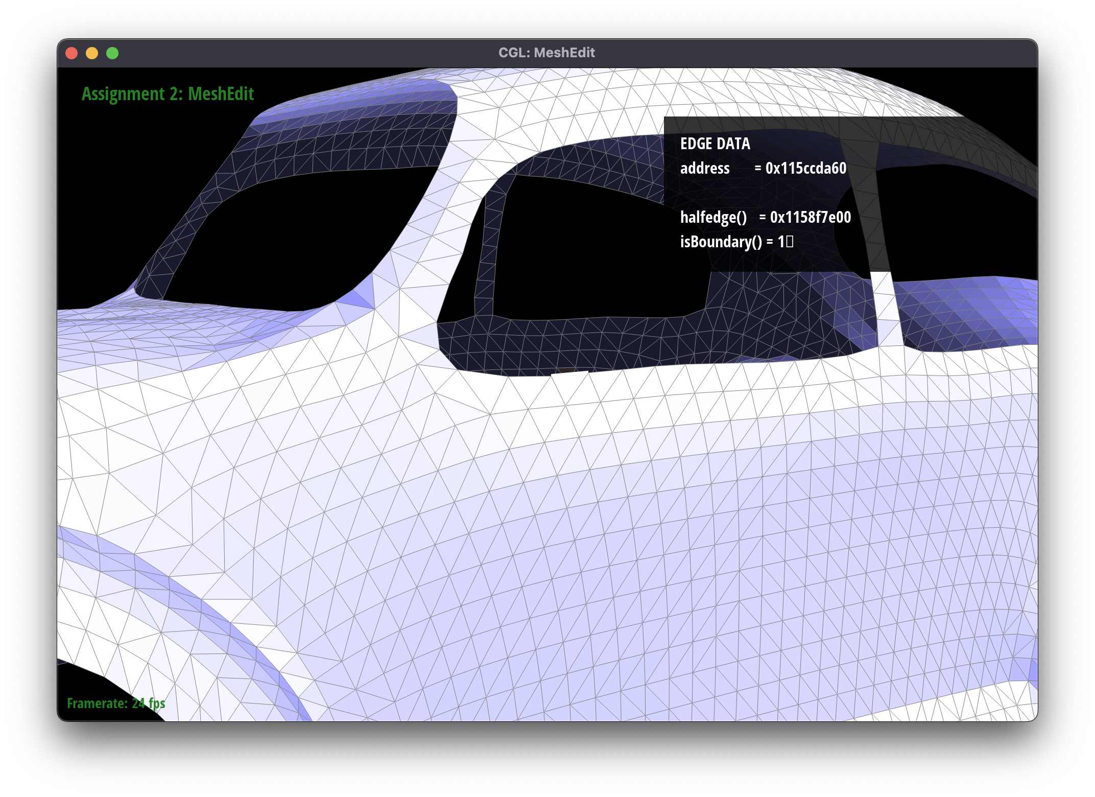Click the 'Framerate: 24 fps' readout
The height and width of the screenshot is (797, 1095).
click(x=116, y=704)
